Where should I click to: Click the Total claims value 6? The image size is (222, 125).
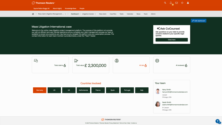(65, 65)
